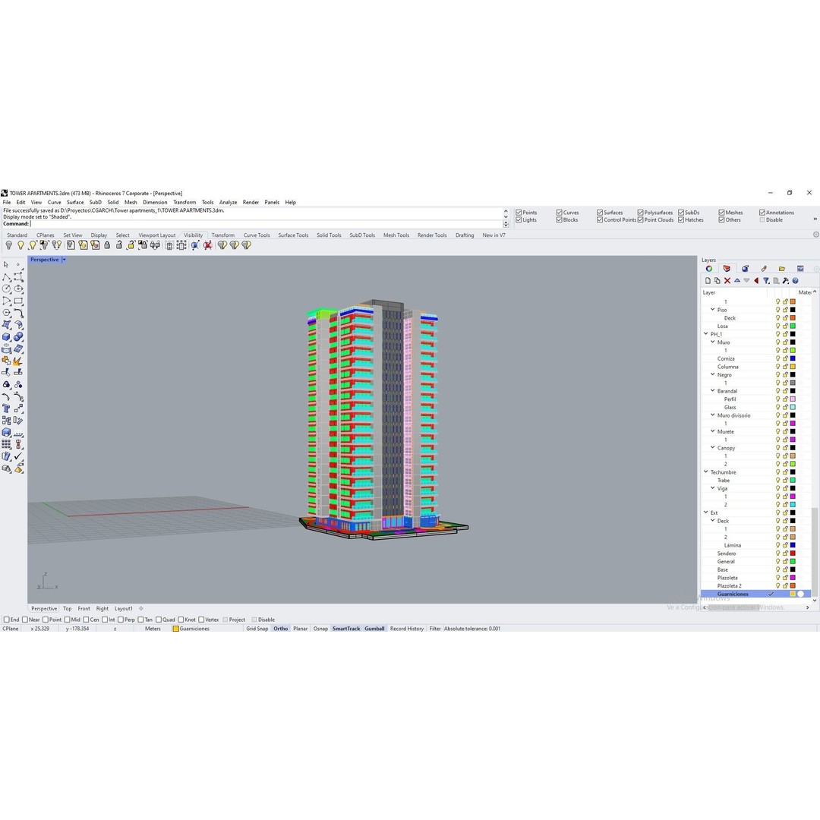Select the Explode tool icon
This screenshot has height=820, width=820.
pyautogui.click(x=18, y=361)
